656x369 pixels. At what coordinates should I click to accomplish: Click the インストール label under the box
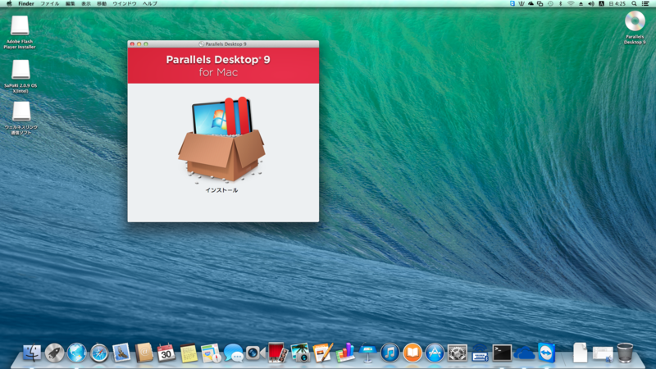pos(221,190)
